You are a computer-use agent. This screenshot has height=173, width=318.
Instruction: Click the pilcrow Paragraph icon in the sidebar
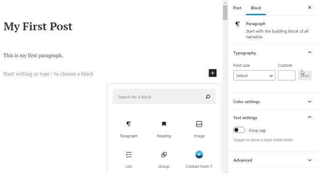[238, 24]
